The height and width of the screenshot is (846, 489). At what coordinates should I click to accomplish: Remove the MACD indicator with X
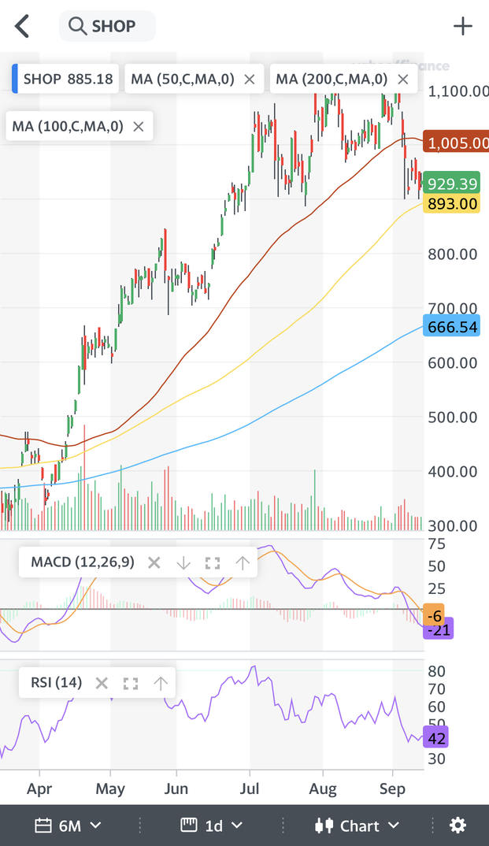pyautogui.click(x=154, y=562)
